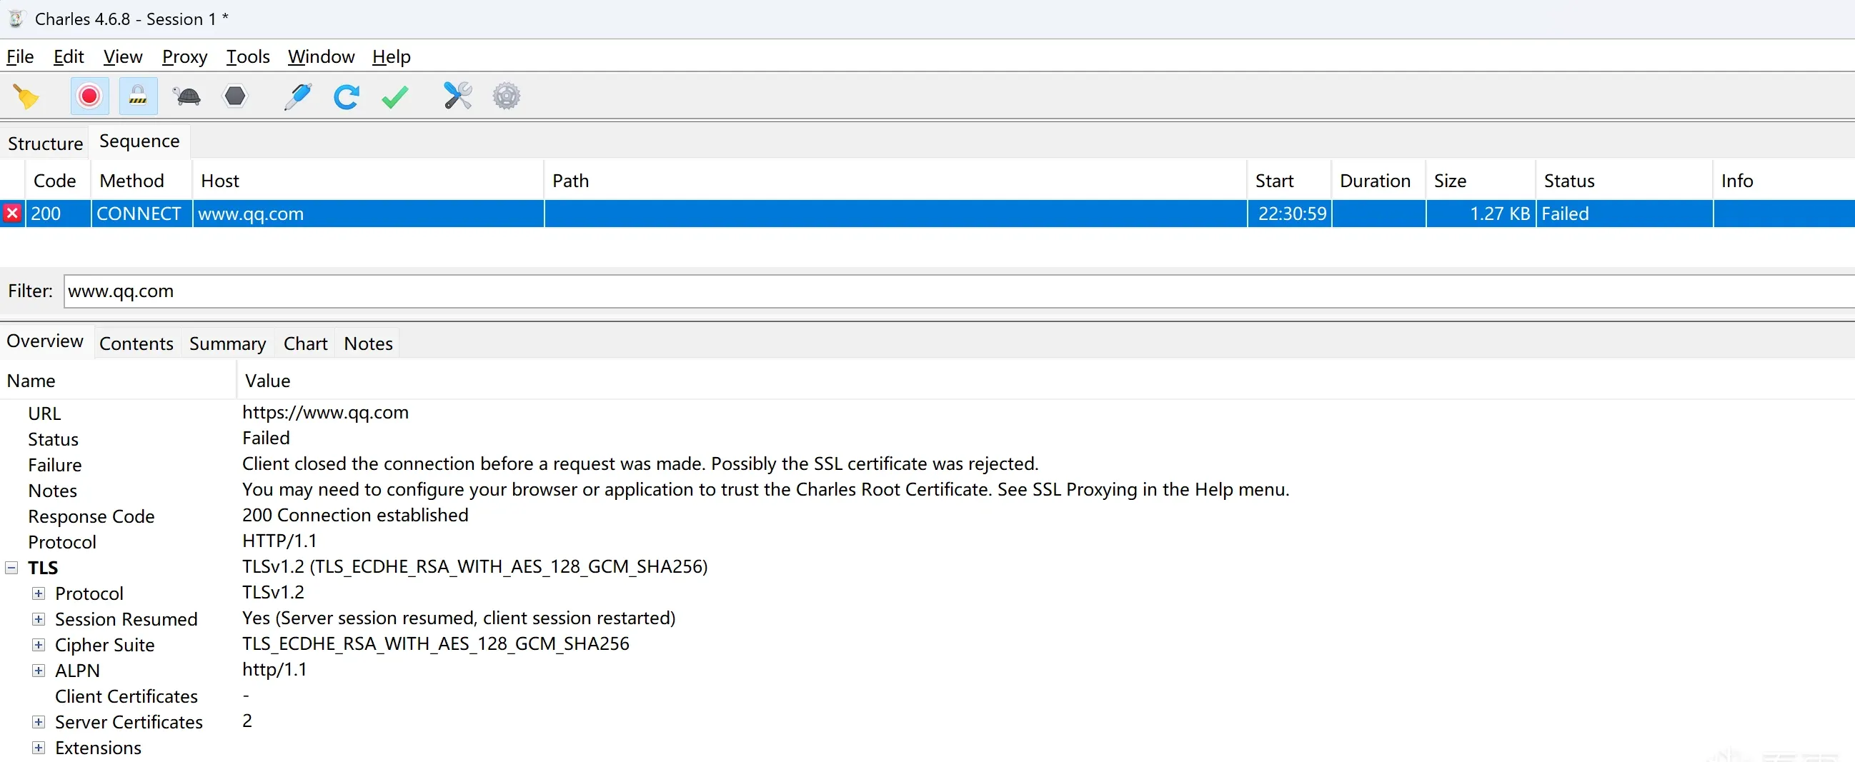Viewport: 1855px width, 762px height.
Task: Open the Edit menu
Action: pyautogui.click(x=69, y=56)
